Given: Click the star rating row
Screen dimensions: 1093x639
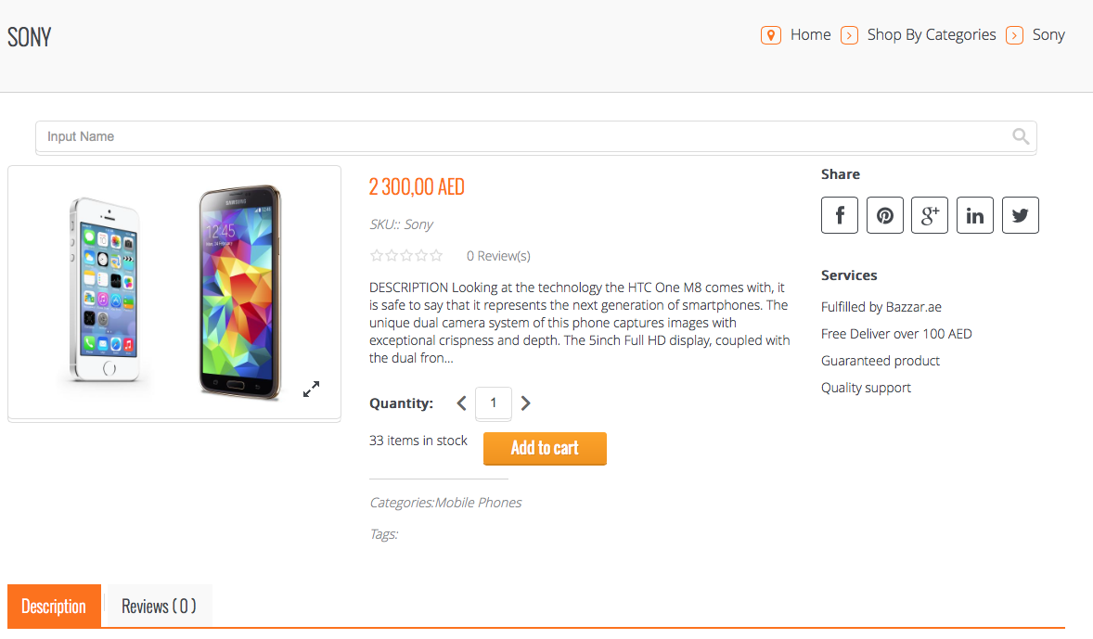Looking at the screenshot, I should [x=406, y=256].
